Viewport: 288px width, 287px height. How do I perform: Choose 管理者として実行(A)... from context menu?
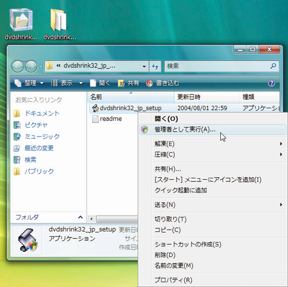[213, 130]
